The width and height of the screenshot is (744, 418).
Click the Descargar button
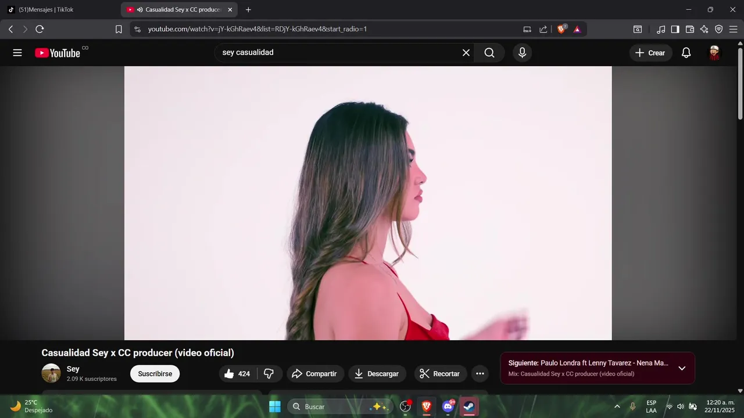pyautogui.click(x=377, y=374)
